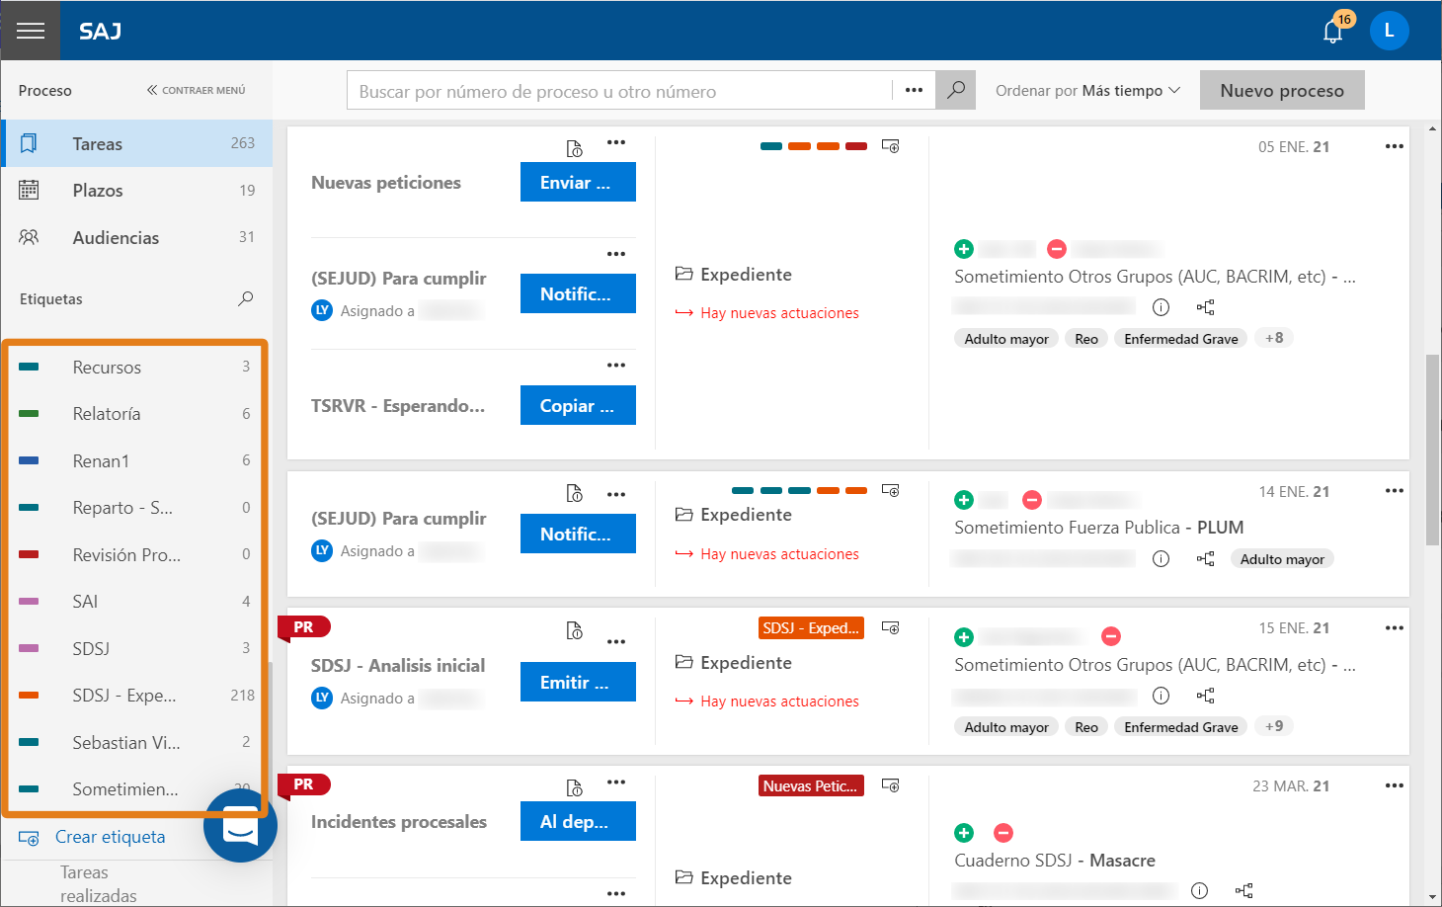The height and width of the screenshot is (907, 1442).
Task: Open the notifications bell
Action: (1332, 32)
